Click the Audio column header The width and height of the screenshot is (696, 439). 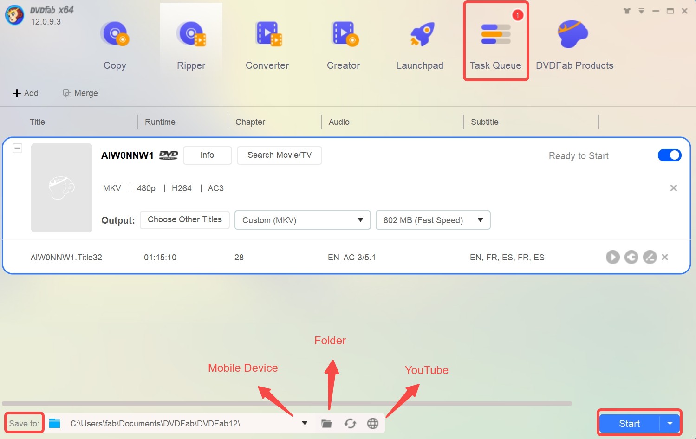[x=339, y=122]
